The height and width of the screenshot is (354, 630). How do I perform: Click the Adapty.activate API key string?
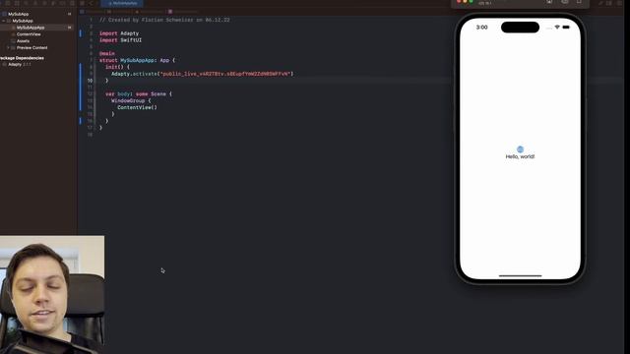click(226, 74)
